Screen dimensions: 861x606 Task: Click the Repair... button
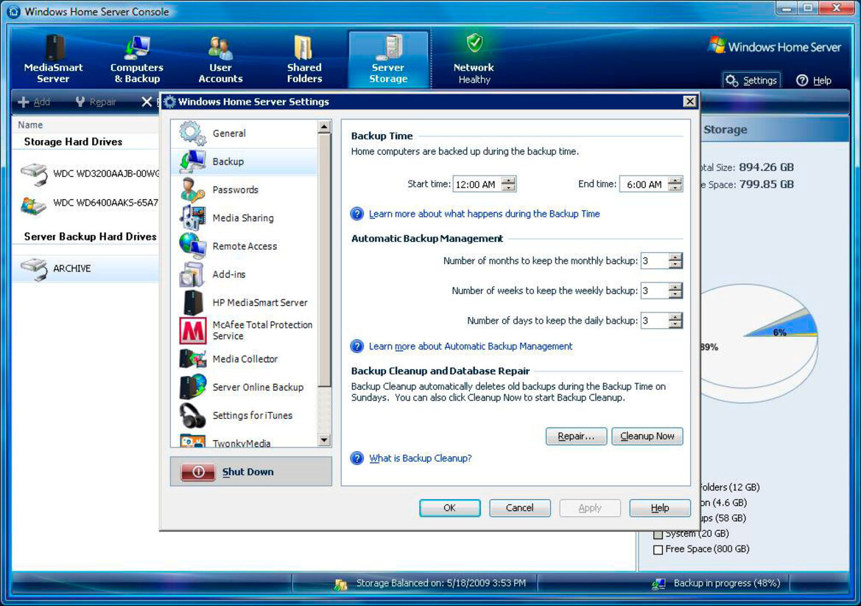click(x=576, y=436)
